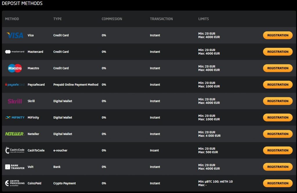Click the Paysafecard logo icon
The height and width of the screenshot is (193, 297).
click(x=15, y=85)
